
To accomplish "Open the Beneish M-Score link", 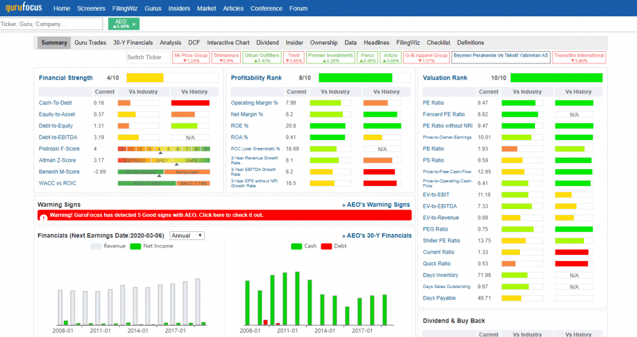I will click(x=59, y=172).
